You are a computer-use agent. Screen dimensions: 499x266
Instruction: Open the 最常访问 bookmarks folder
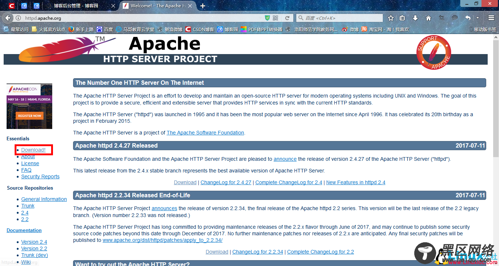point(16,29)
